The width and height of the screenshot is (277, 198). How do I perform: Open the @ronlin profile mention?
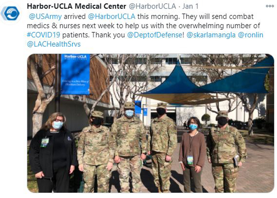(250, 35)
